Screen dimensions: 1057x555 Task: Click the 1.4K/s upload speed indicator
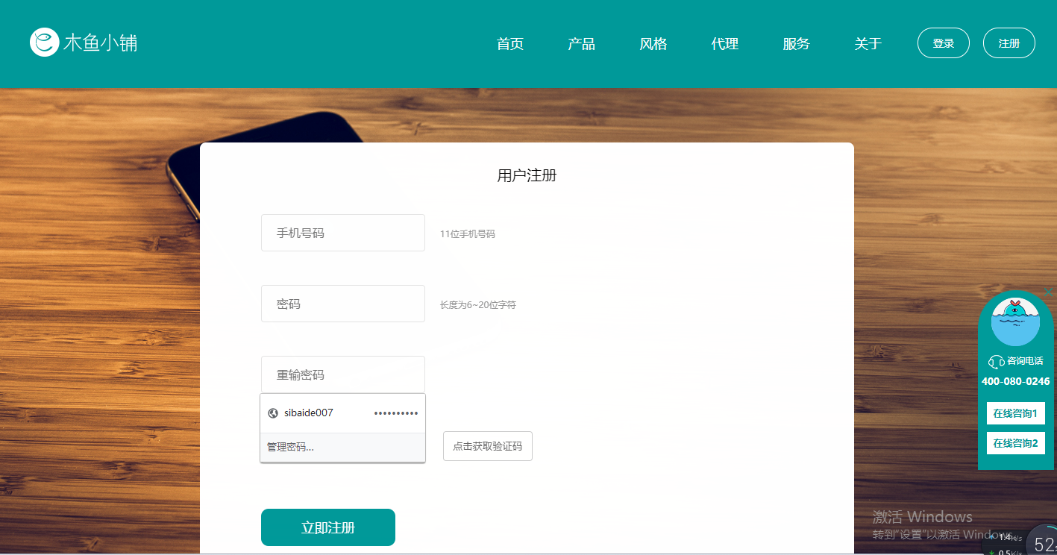point(1003,536)
